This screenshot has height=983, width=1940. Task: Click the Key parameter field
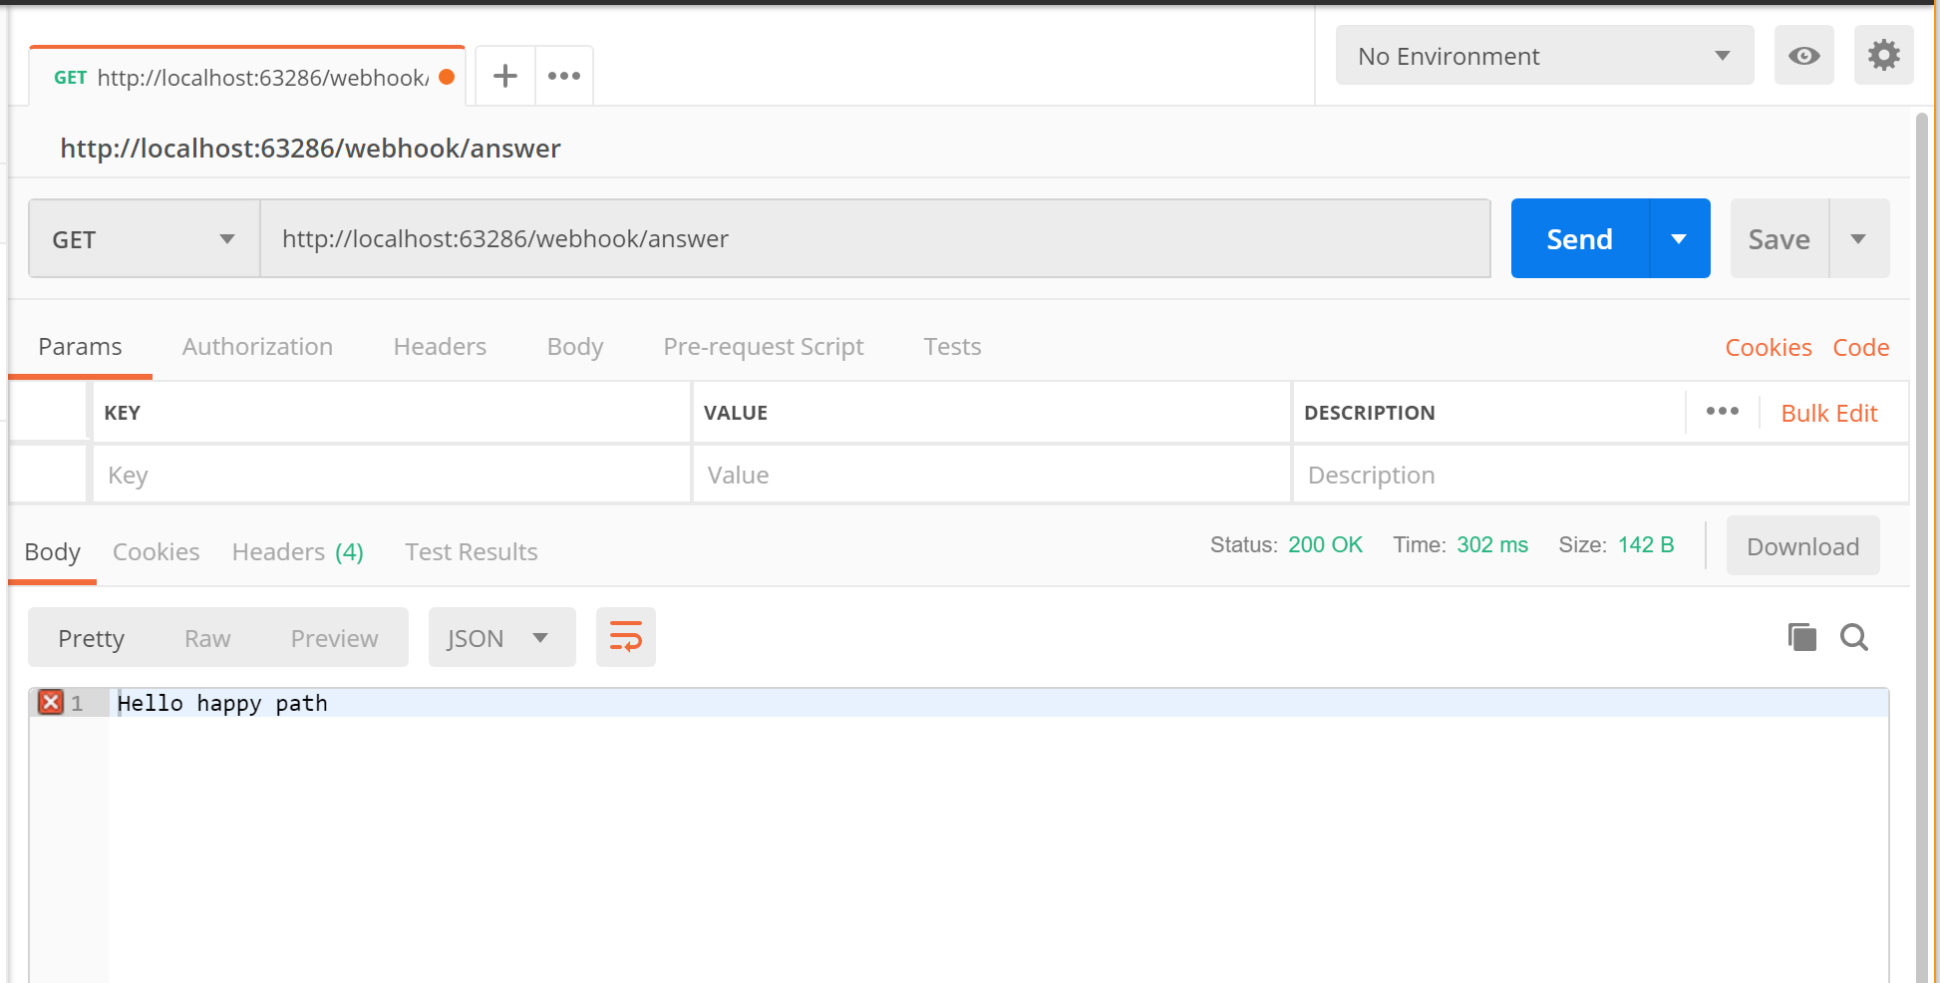(392, 475)
